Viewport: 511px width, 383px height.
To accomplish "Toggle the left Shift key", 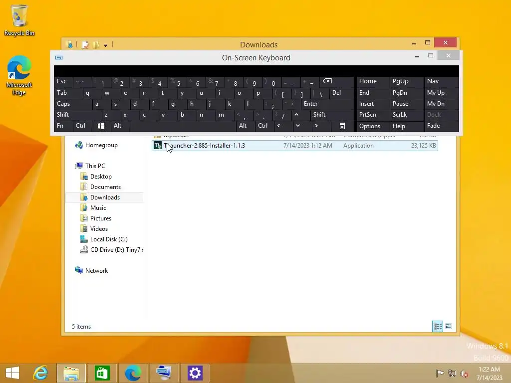I will [77, 115].
